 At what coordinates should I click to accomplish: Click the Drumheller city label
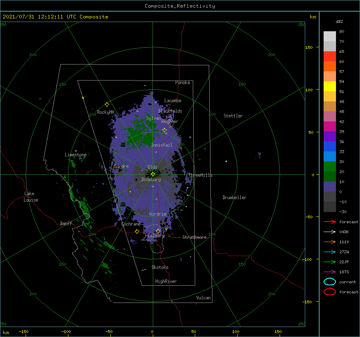(234, 198)
